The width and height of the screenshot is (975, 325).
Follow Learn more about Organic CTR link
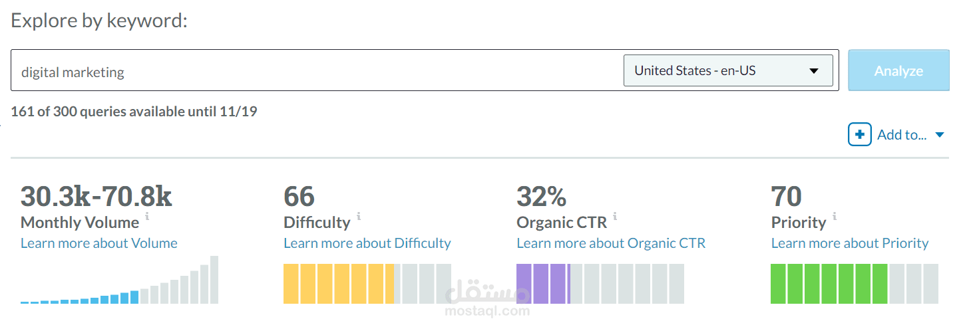point(611,243)
